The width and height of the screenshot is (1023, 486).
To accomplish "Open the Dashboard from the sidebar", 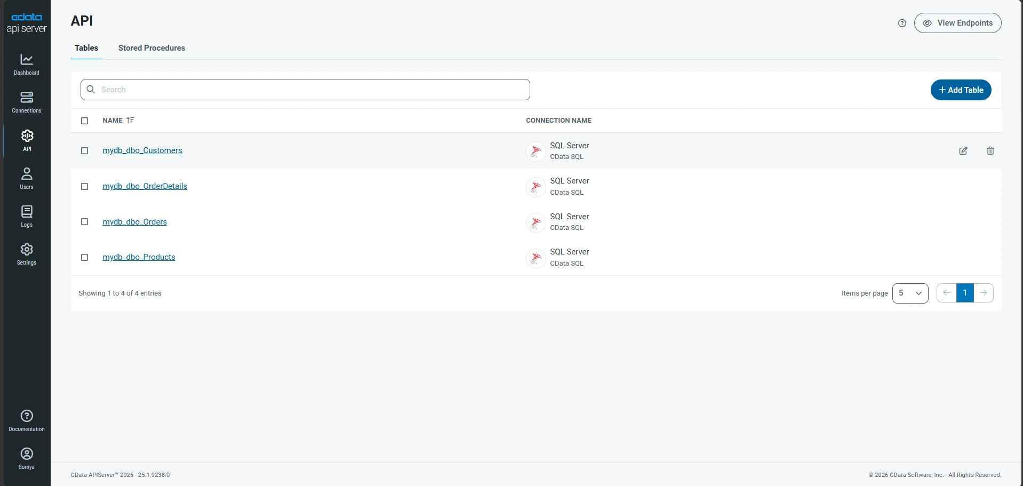I will [x=27, y=65].
